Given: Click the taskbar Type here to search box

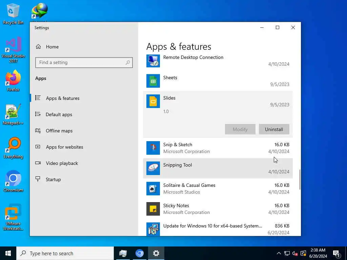Looking at the screenshot, I should (65, 253).
